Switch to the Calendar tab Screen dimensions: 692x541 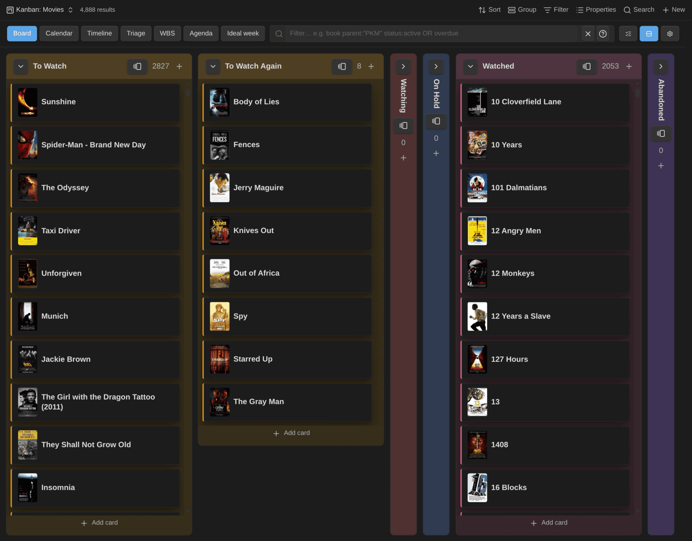[59, 33]
